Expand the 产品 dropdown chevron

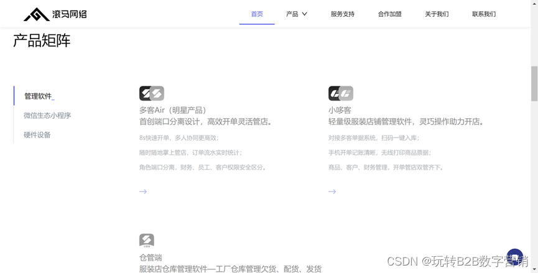click(304, 14)
